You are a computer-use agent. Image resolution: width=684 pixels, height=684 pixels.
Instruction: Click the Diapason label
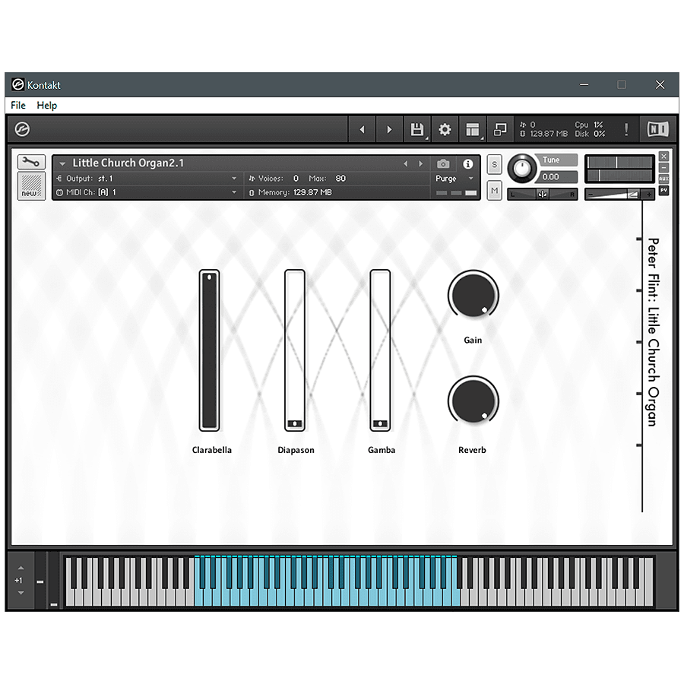tap(296, 450)
